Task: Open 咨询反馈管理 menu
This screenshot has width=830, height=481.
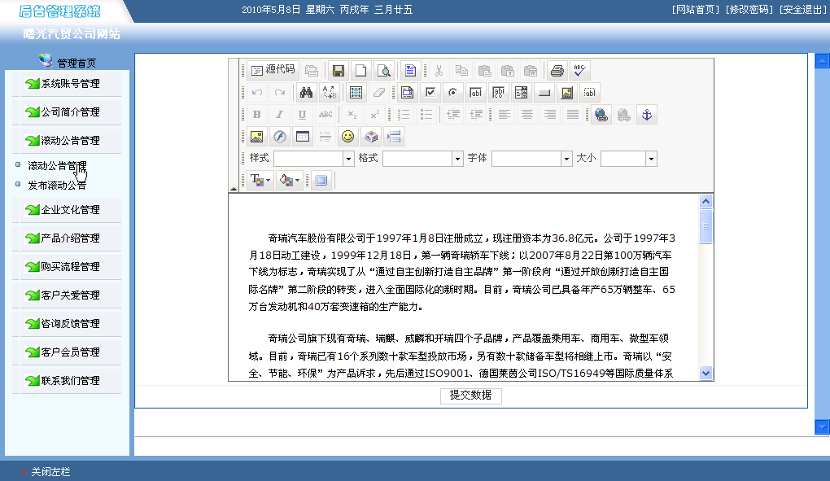Action: click(x=71, y=324)
